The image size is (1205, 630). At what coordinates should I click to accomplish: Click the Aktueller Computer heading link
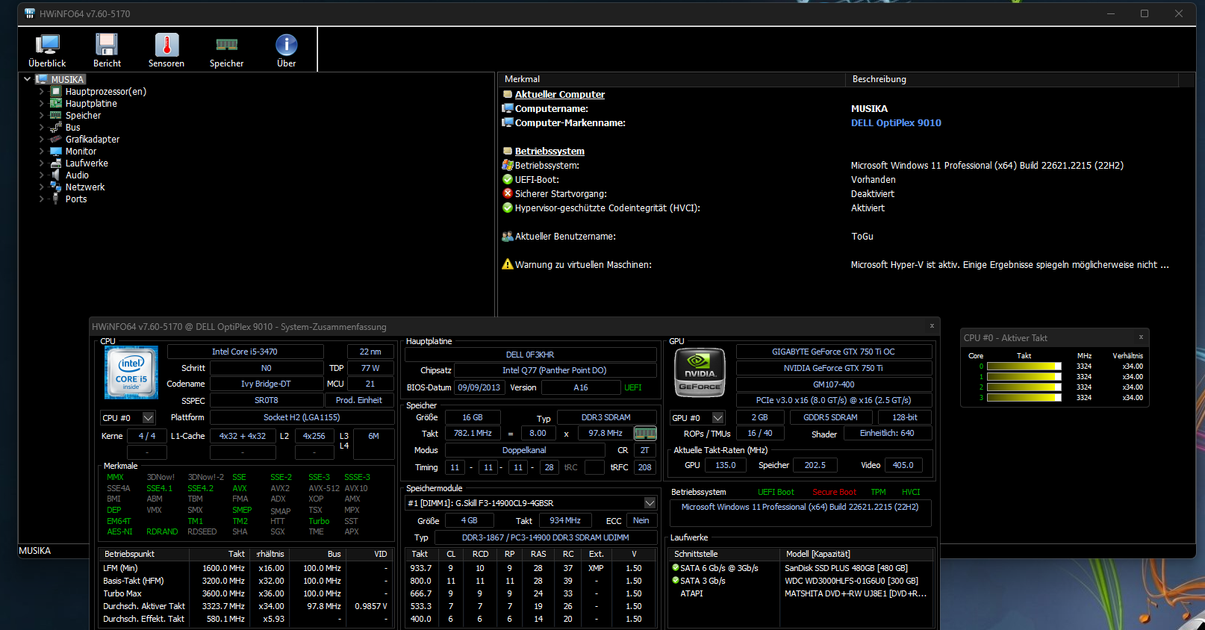tap(559, 94)
